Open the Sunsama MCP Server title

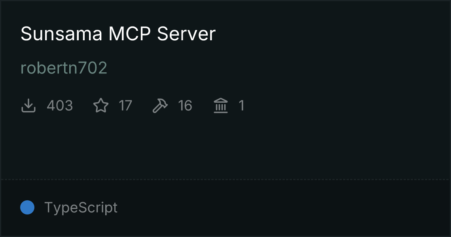click(x=118, y=34)
